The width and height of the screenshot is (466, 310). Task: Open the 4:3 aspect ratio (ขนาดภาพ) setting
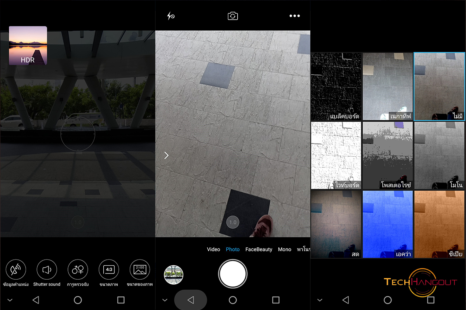pyautogui.click(x=109, y=270)
